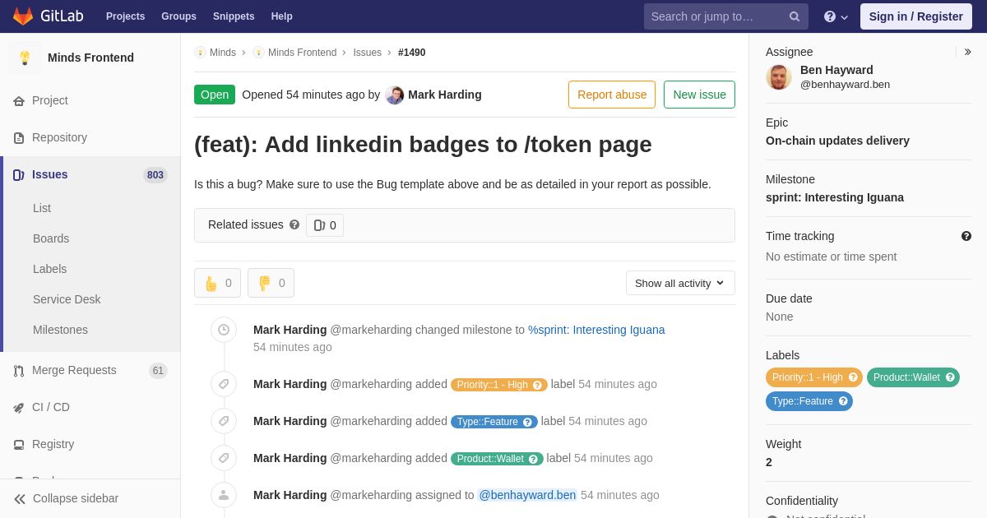Select Milestones in sidebar
Image resolution: width=987 pixels, height=518 pixels.
[60, 330]
